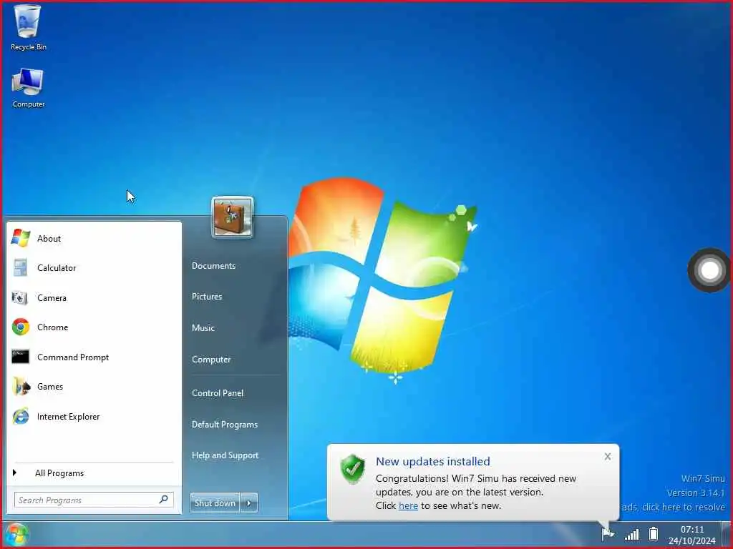733x549 pixels.
Task: Open Control Panel
Action: click(x=218, y=393)
